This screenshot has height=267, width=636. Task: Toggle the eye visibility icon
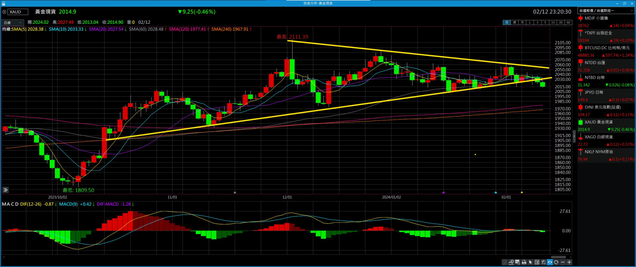(550, 262)
